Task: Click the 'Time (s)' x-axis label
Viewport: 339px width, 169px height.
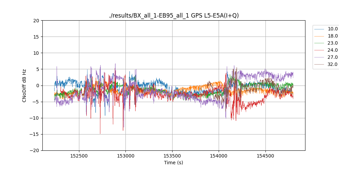Action: (x=174, y=163)
